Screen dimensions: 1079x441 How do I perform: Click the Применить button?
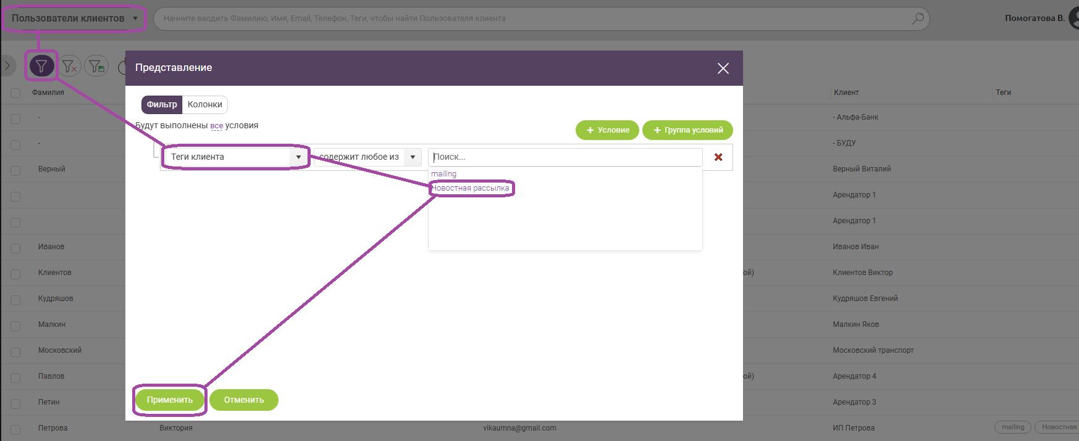click(170, 400)
